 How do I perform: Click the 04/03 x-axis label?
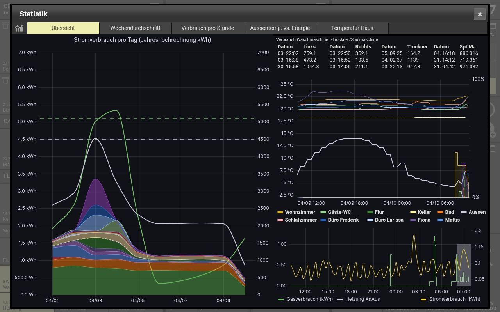(95, 301)
